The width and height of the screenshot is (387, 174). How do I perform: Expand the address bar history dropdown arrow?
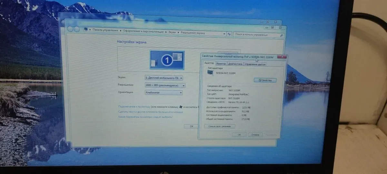(224, 33)
